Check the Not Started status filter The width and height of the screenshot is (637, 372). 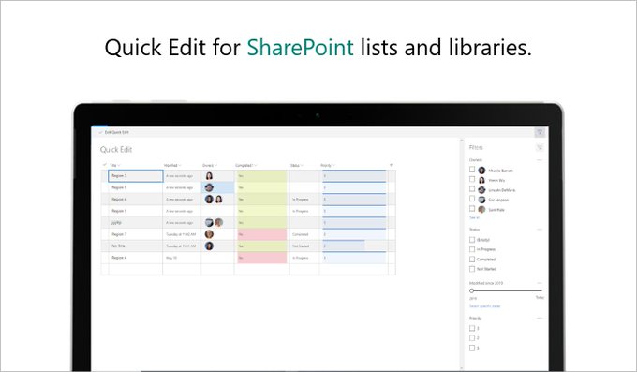point(472,269)
